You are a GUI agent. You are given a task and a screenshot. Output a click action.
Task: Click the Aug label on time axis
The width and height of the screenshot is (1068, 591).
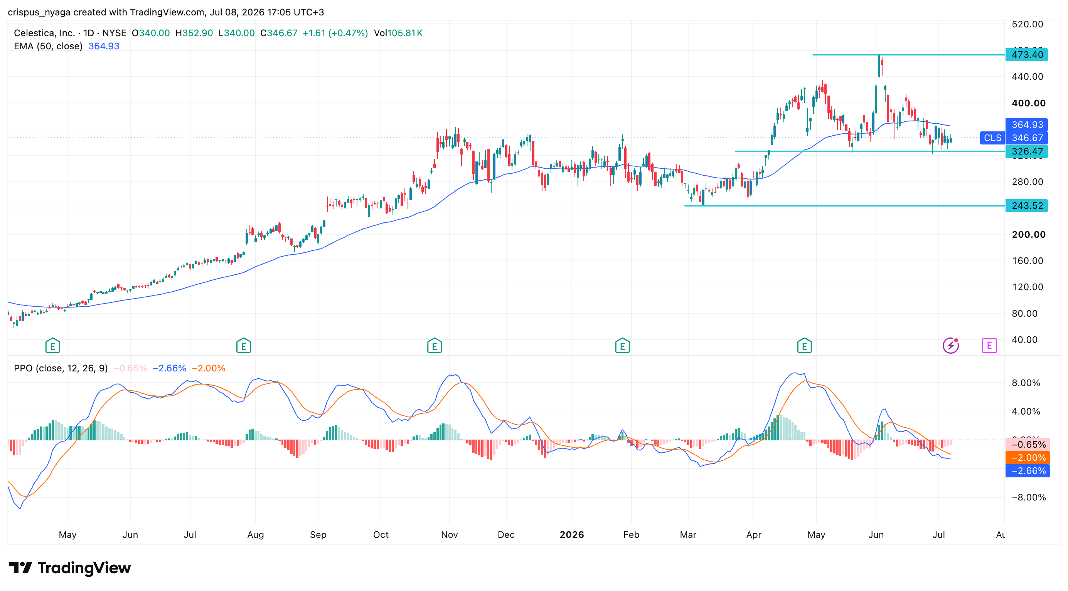pyautogui.click(x=255, y=535)
